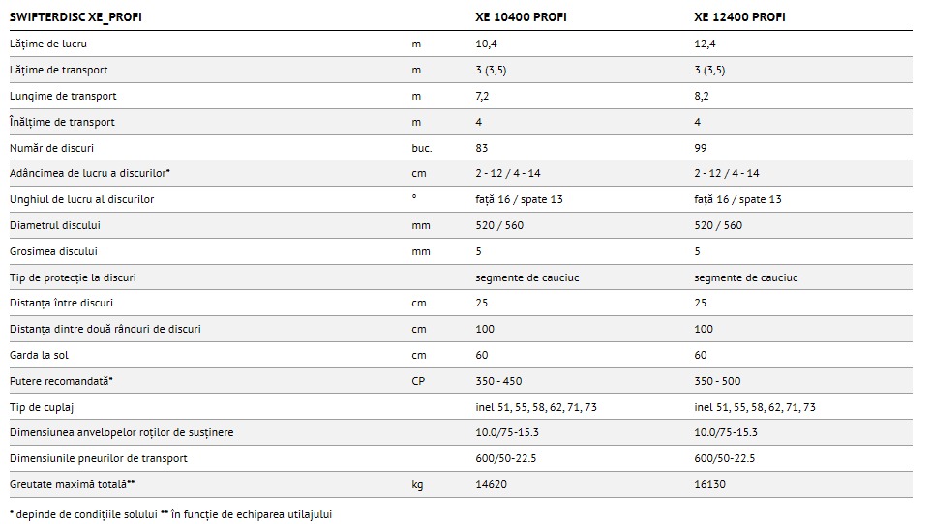Viewport: 931px width, 524px height.
Task: Select the Lungime de transport label
Action: [x=63, y=96]
